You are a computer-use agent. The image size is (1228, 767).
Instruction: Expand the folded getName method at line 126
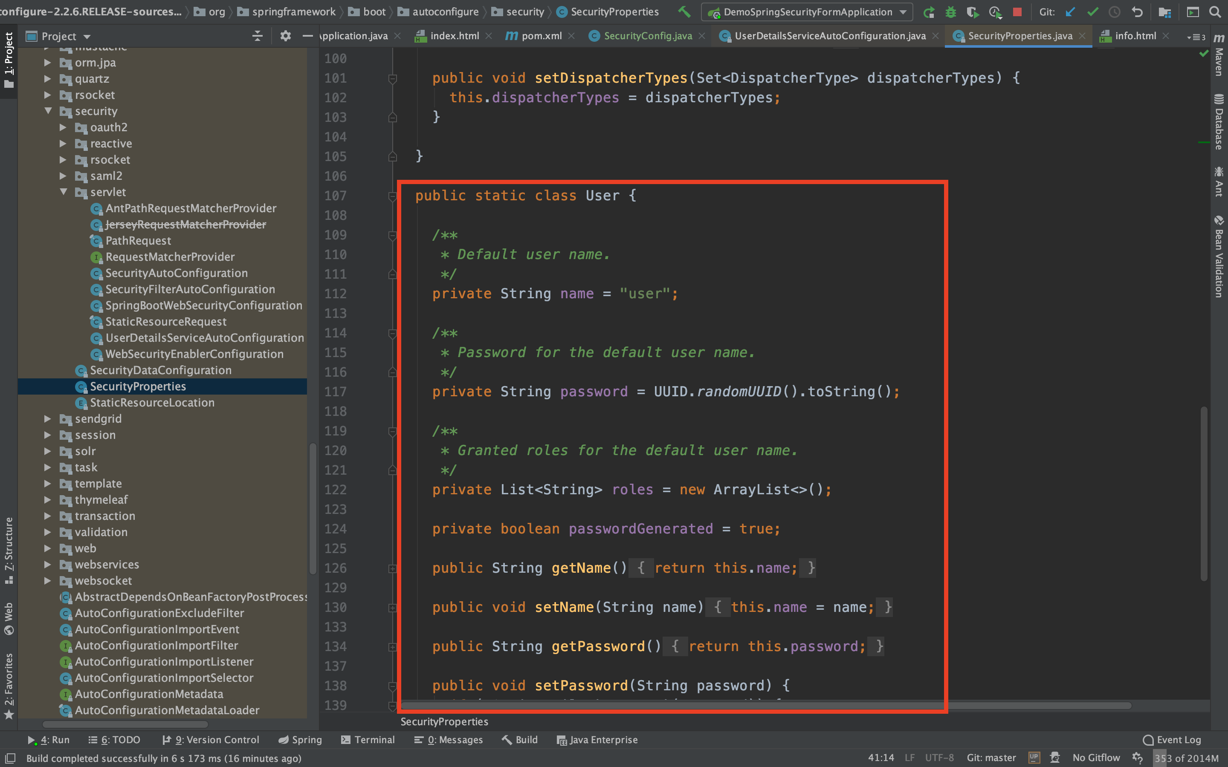(x=392, y=569)
